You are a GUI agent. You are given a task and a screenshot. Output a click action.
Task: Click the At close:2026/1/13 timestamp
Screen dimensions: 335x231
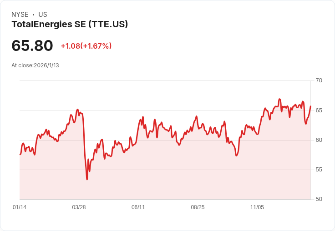coord(35,65)
